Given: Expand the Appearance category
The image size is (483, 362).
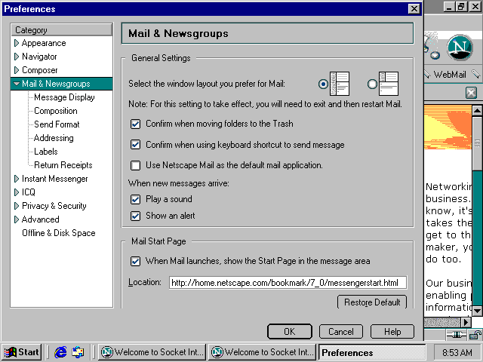Looking at the screenshot, I should [17, 43].
